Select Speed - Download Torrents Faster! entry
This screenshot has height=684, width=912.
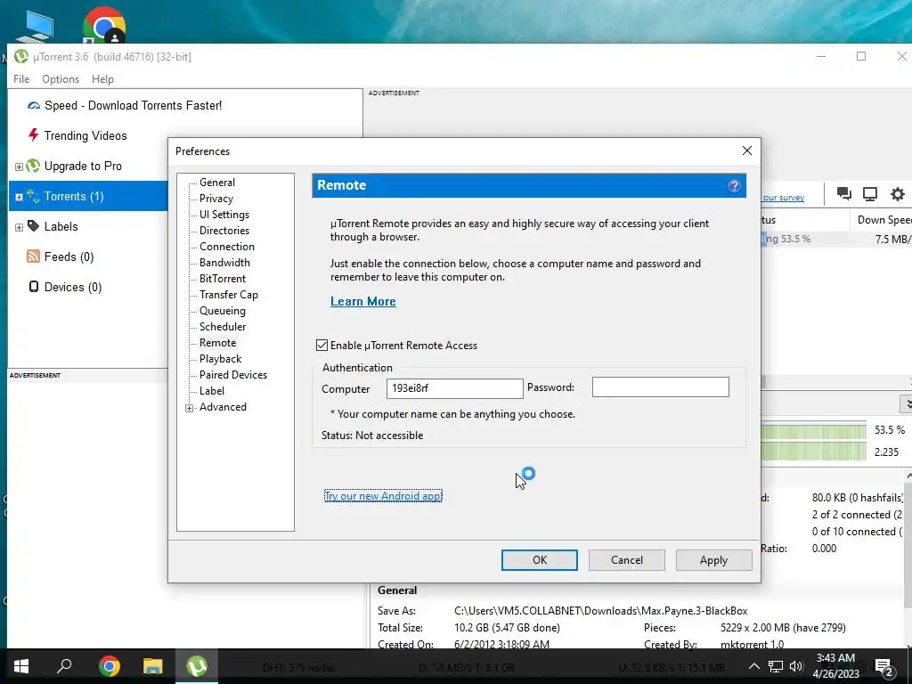[133, 105]
